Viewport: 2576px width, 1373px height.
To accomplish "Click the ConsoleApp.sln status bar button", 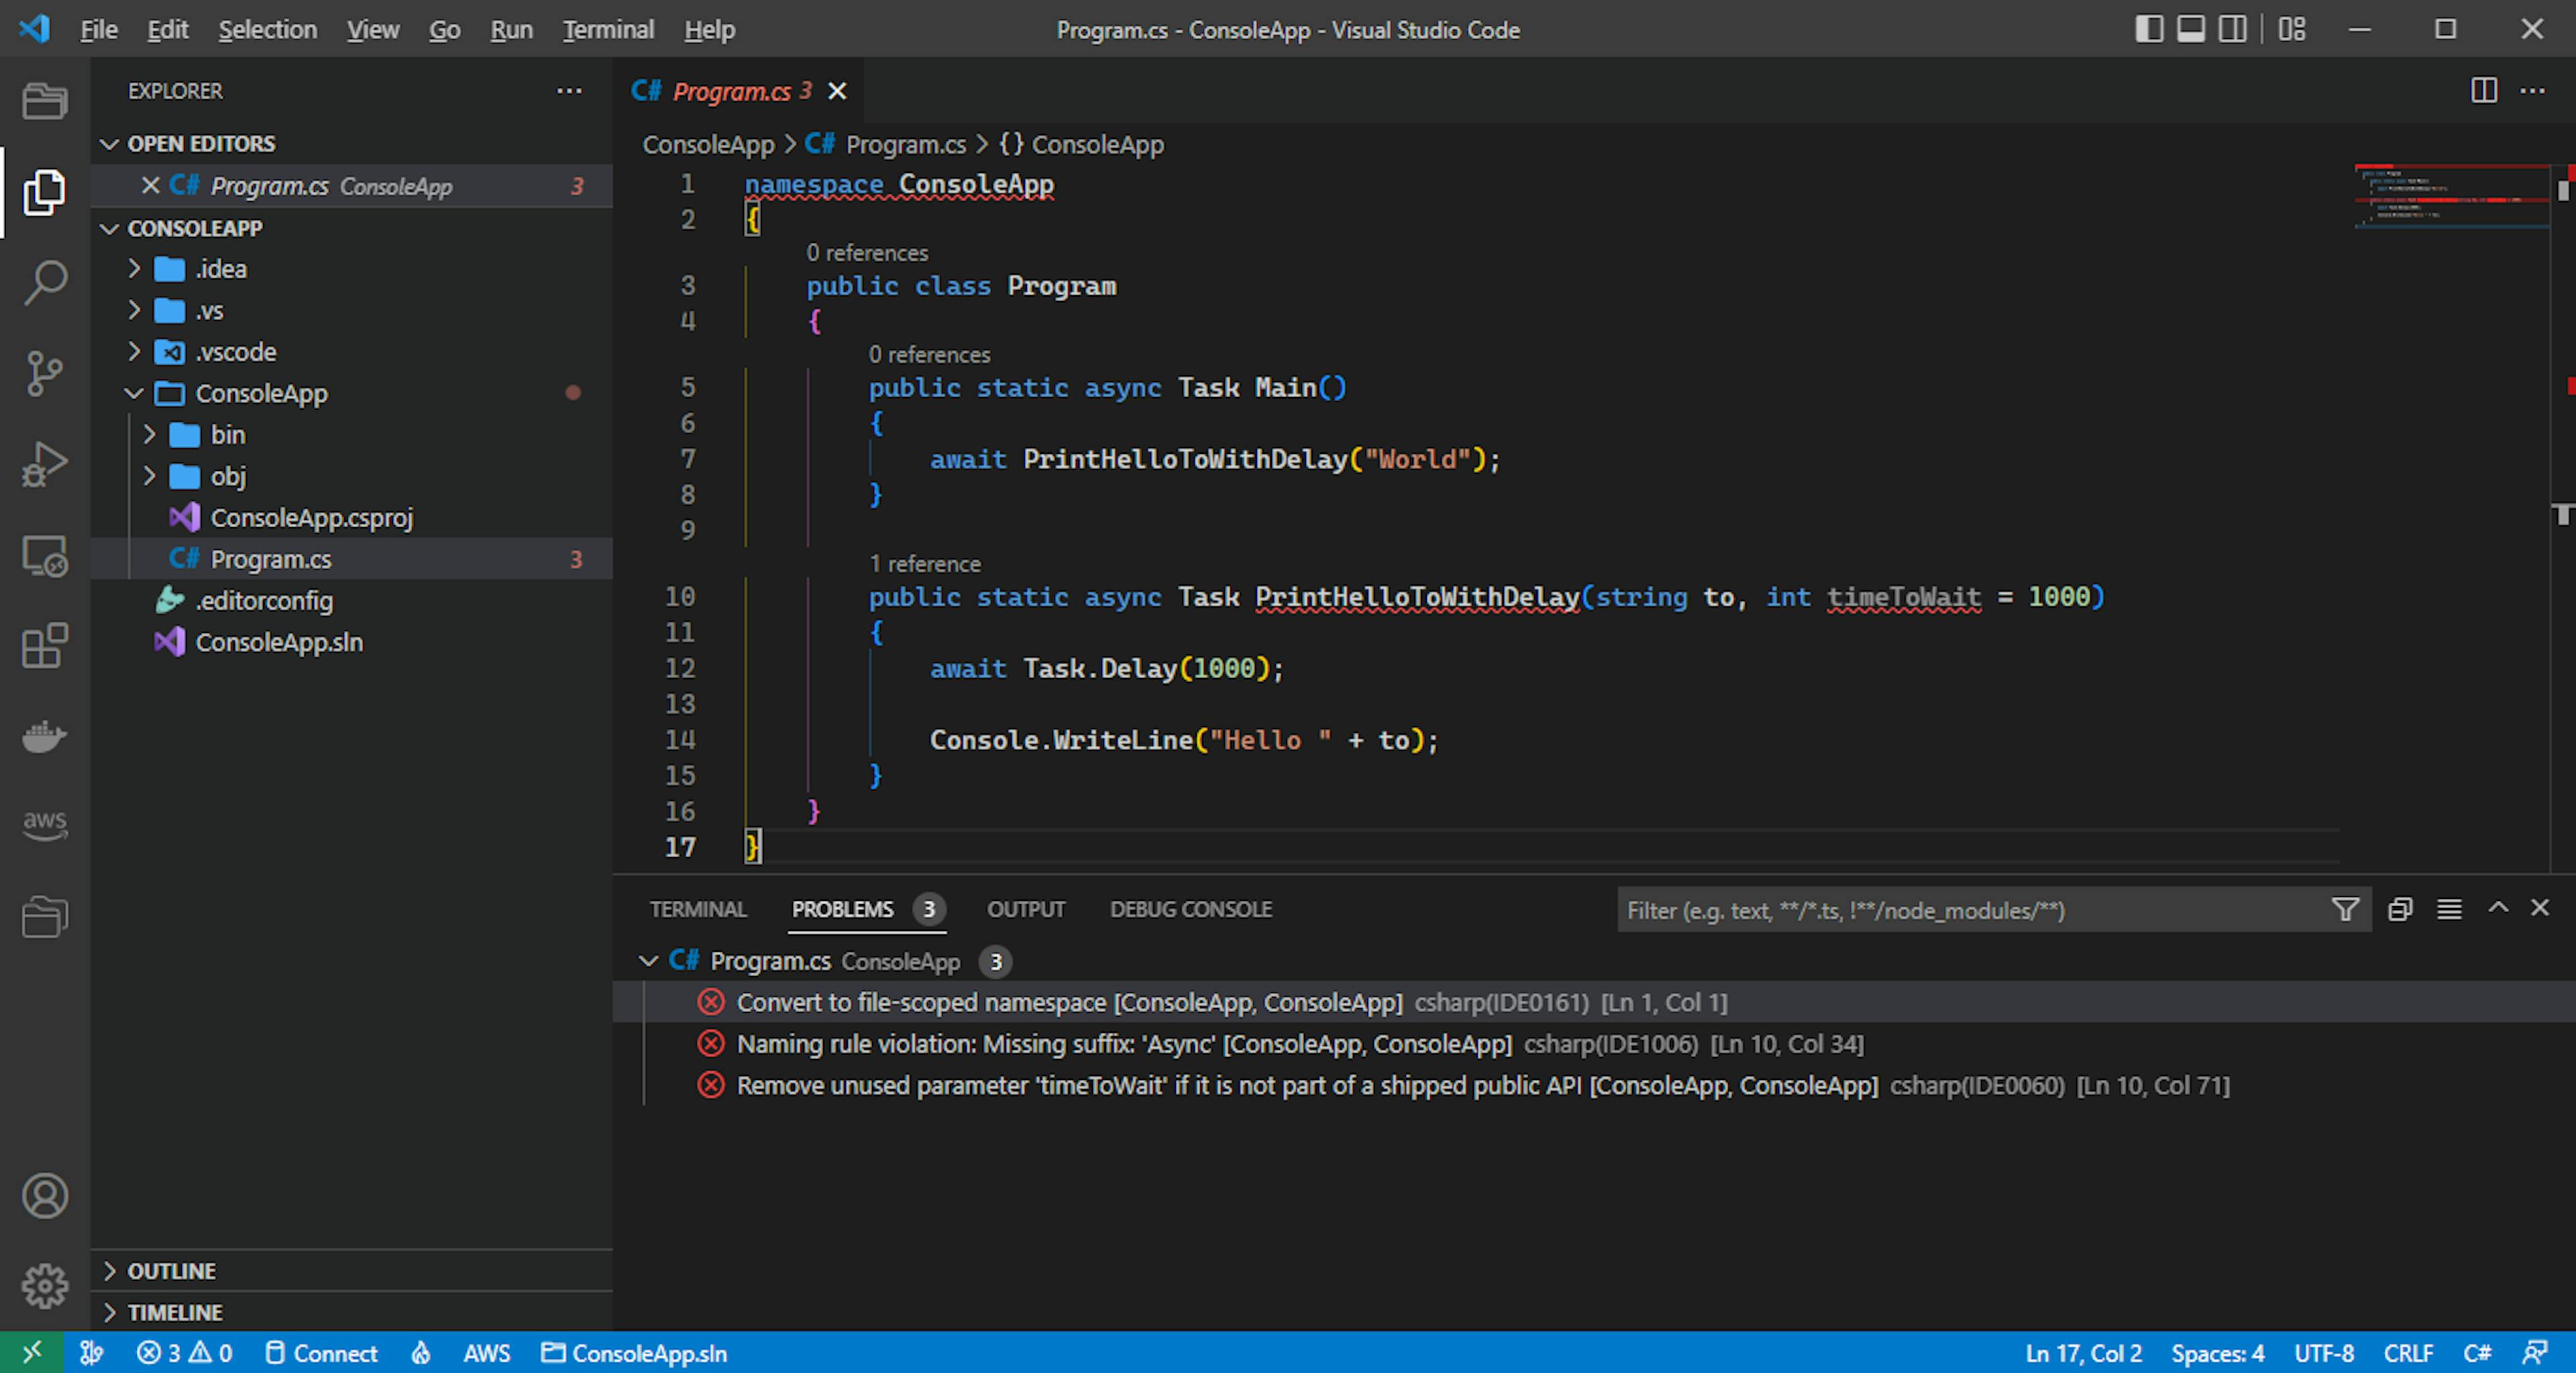I will (635, 1353).
